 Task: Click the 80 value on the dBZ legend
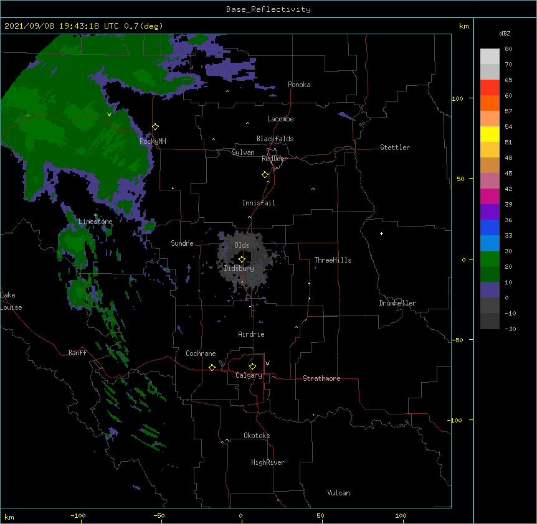coord(508,49)
